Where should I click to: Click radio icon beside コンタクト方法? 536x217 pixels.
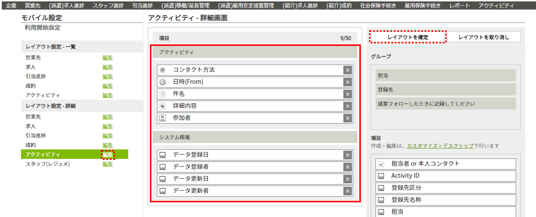point(163,70)
